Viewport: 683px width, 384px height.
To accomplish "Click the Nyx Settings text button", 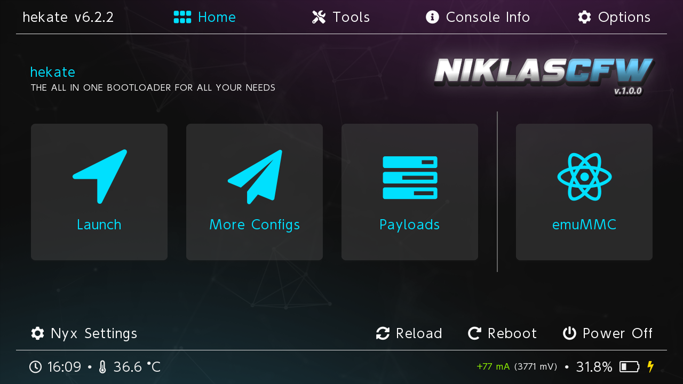I will (94, 333).
